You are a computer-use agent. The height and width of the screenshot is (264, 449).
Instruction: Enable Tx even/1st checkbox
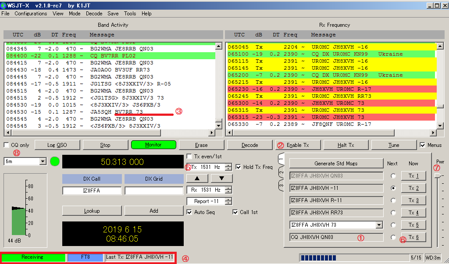click(189, 157)
